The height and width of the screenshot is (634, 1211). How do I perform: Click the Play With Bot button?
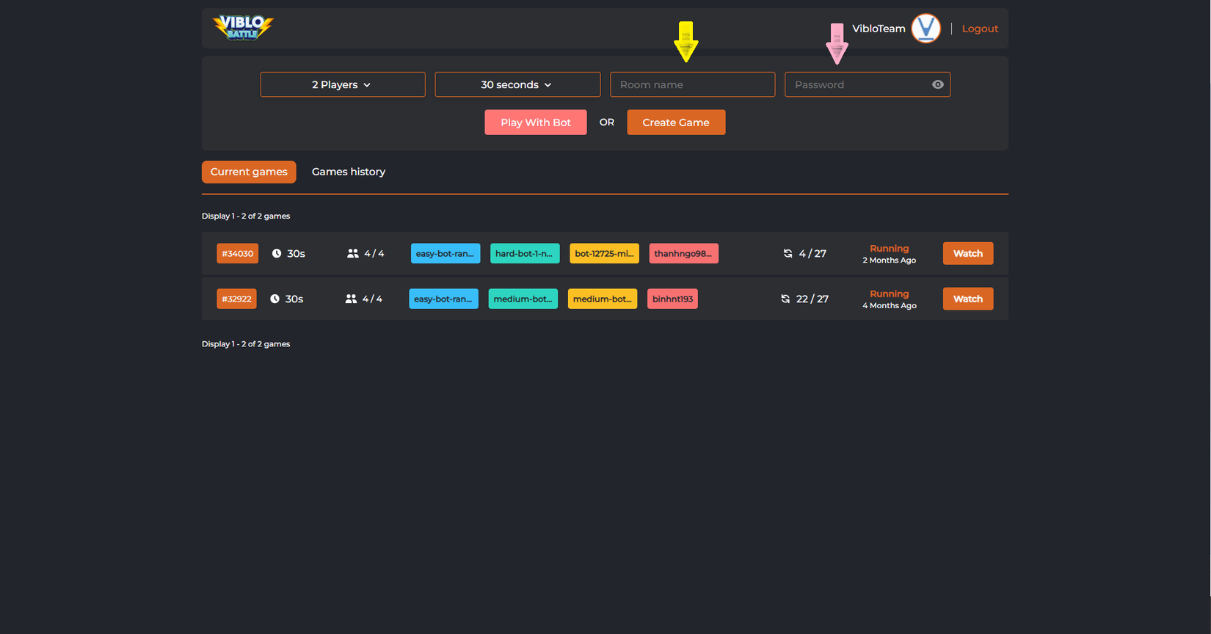coord(536,123)
